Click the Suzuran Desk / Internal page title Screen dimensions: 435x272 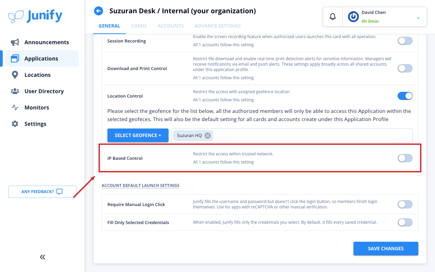182,11
